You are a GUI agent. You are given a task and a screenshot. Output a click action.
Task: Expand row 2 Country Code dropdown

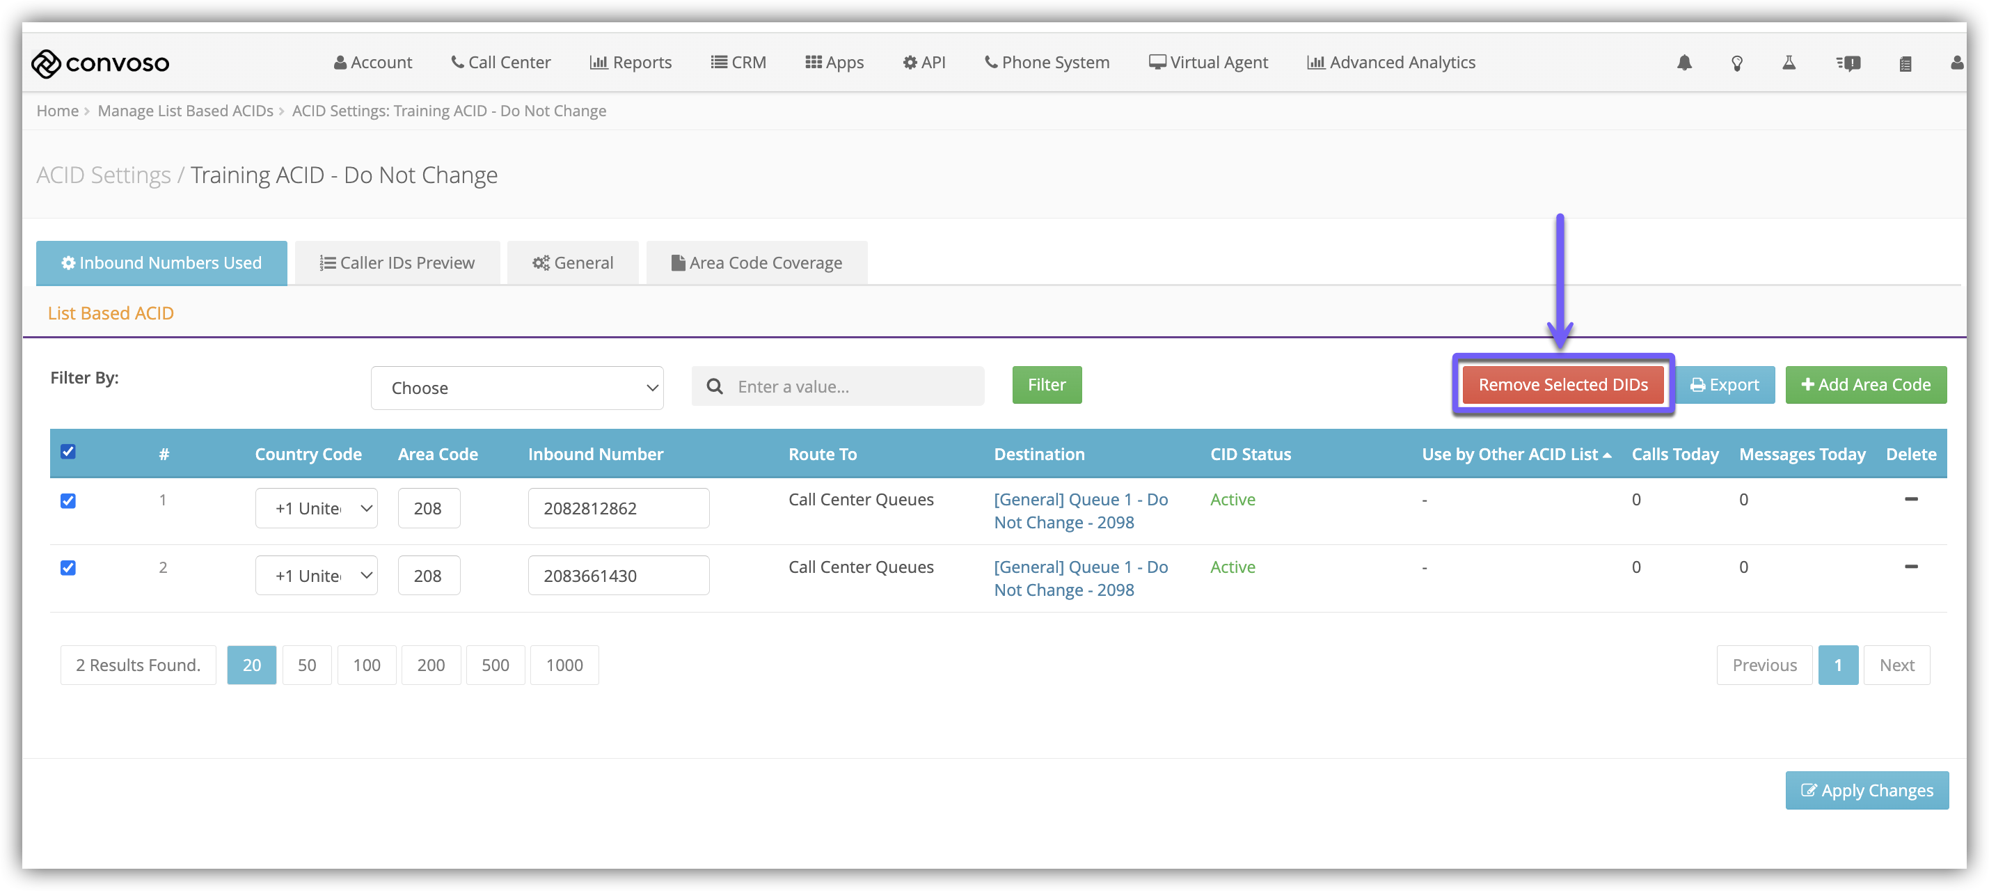click(316, 576)
